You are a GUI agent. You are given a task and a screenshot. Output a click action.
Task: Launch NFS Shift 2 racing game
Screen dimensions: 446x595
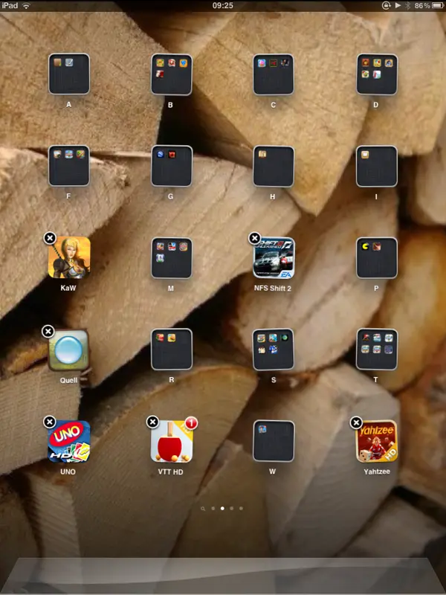pyautogui.click(x=274, y=258)
